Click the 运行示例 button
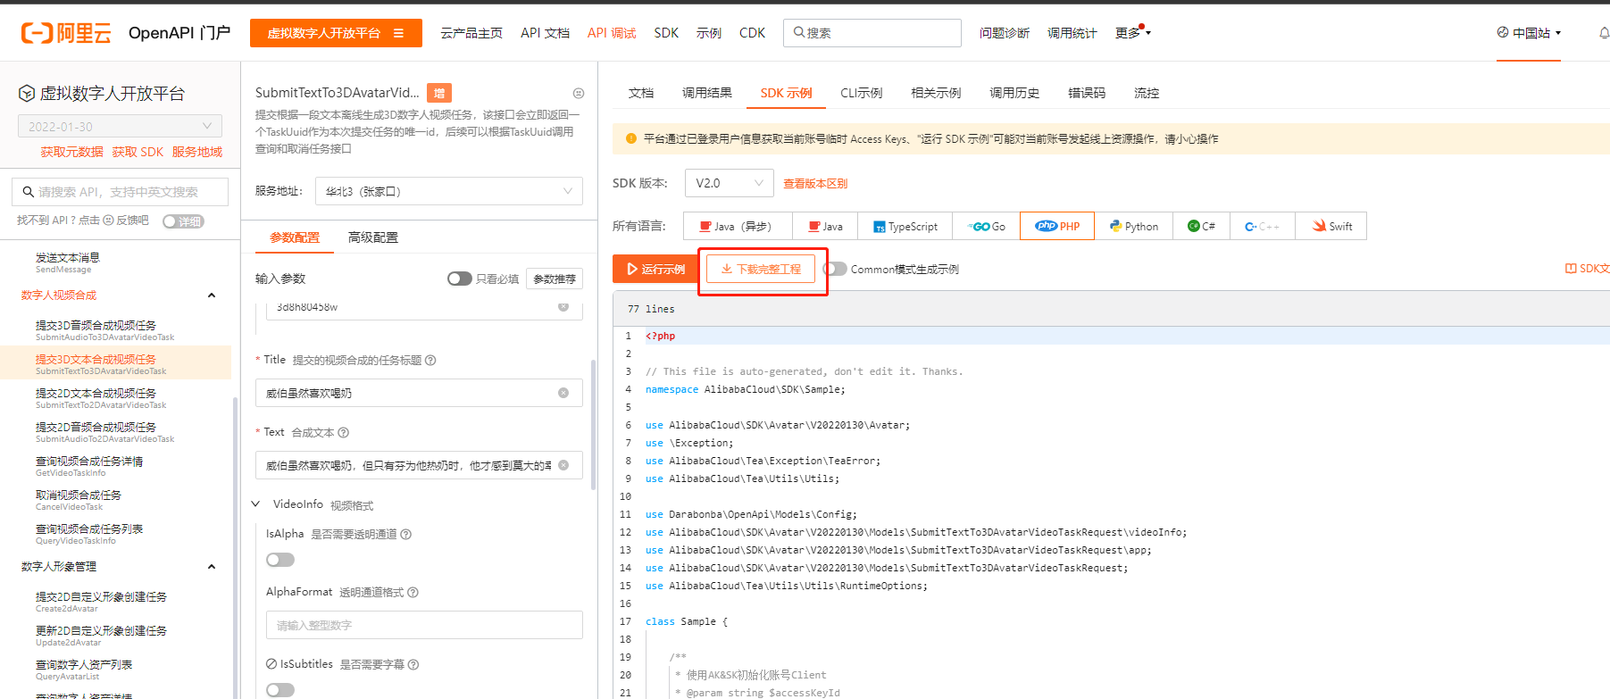This screenshot has width=1610, height=699. [655, 269]
